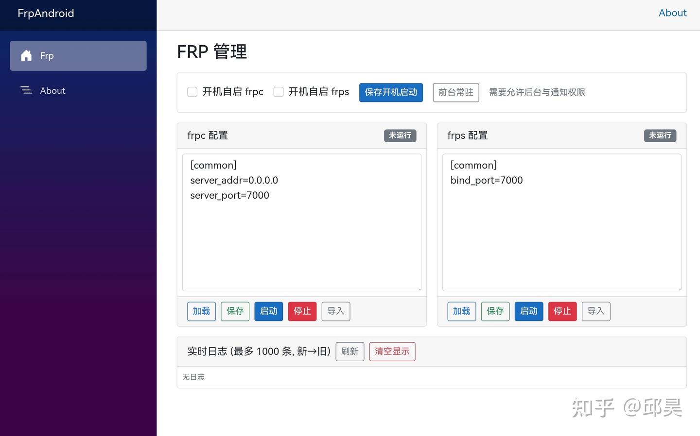Click the 刷新 log button

tap(350, 352)
